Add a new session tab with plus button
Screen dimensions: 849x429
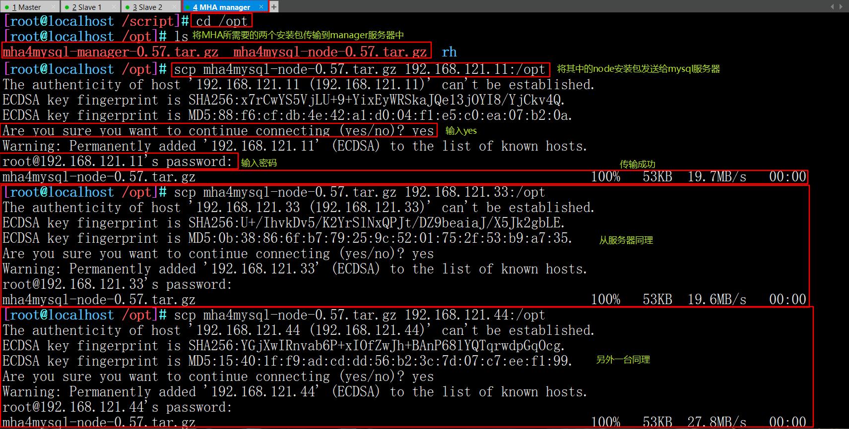coord(273,7)
